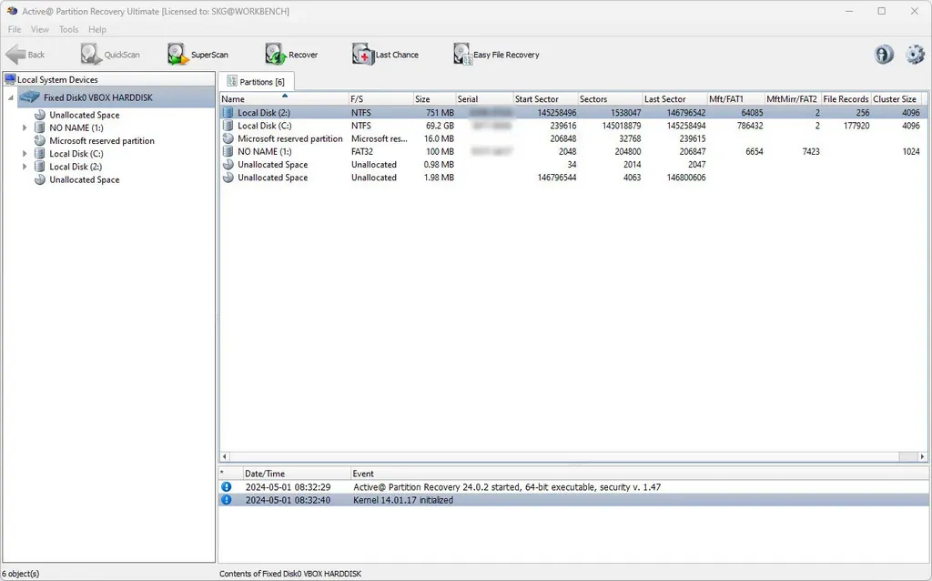Select the Kernel 14.01.17 initialized log entry

point(573,500)
